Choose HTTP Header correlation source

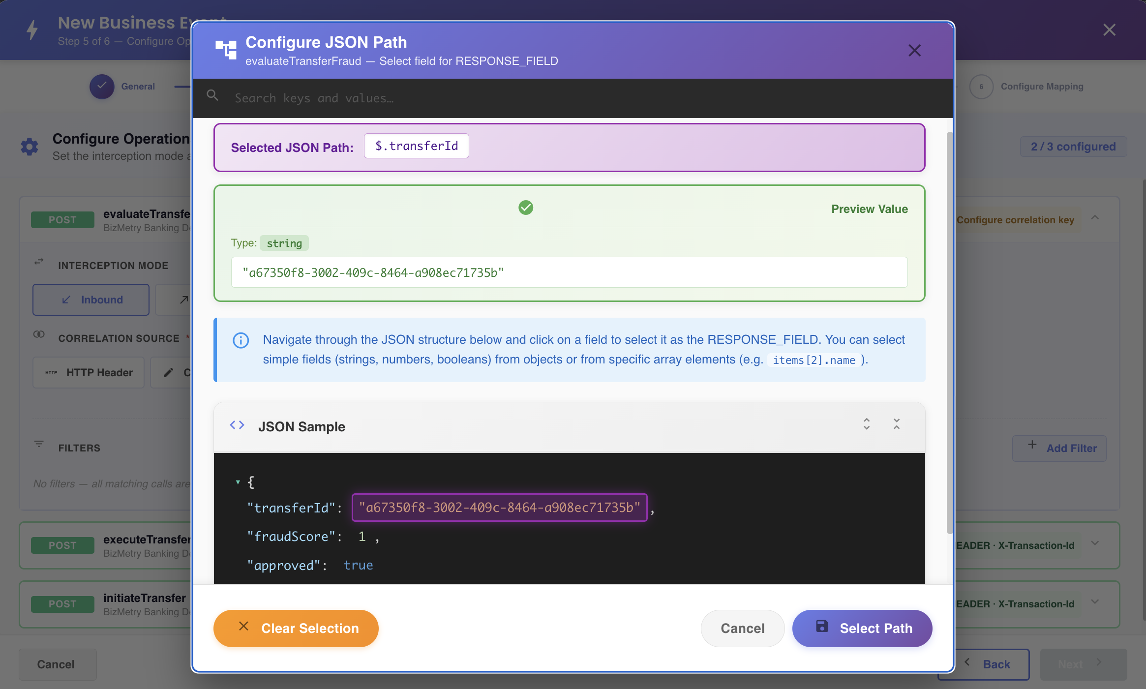89,372
